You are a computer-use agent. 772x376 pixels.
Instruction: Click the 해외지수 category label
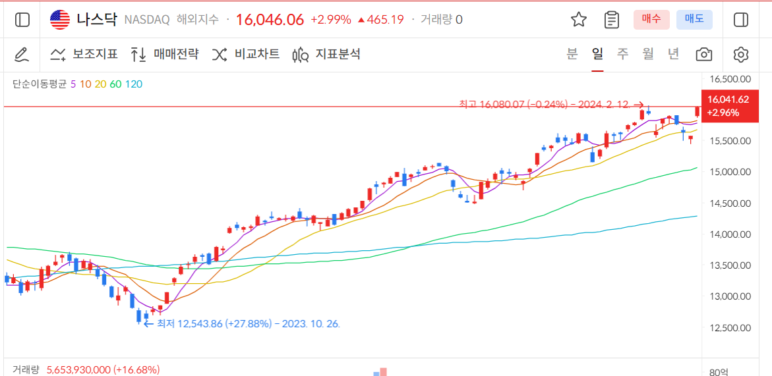(x=197, y=20)
